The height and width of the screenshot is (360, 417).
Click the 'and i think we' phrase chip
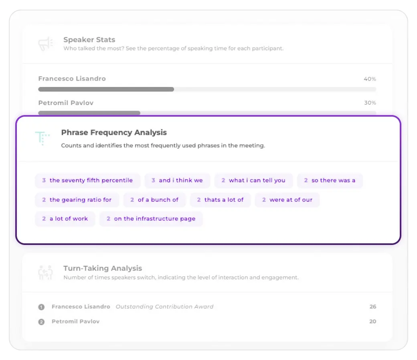(177, 180)
